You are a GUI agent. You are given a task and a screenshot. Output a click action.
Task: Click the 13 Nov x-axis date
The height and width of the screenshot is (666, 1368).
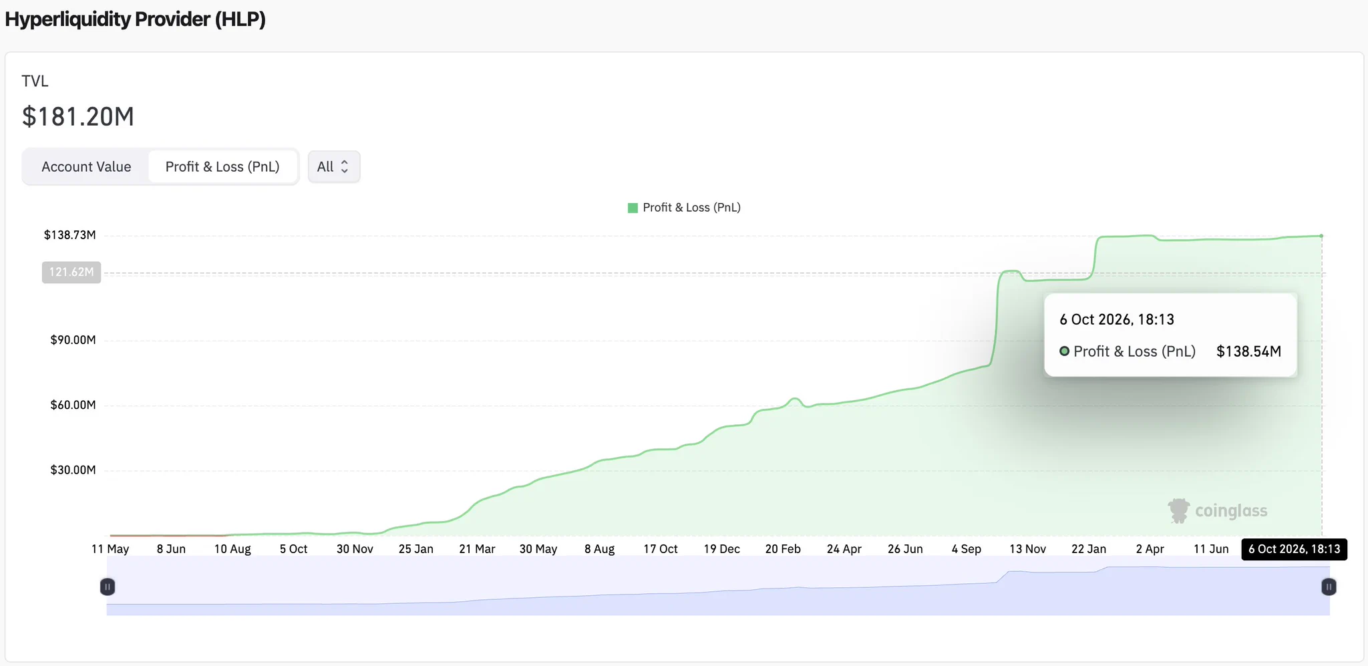point(1028,549)
